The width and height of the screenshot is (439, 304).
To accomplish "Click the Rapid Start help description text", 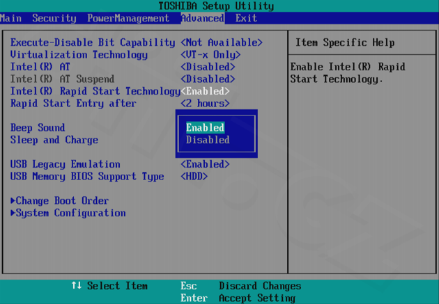I will 348,73.
